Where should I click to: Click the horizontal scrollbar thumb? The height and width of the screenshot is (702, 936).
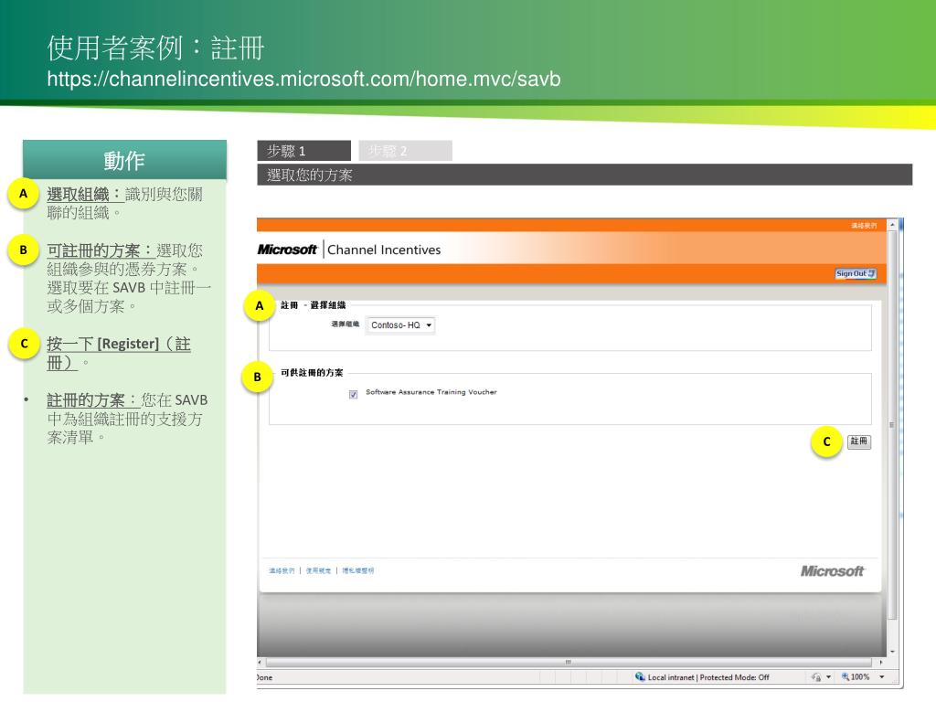pyautogui.click(x=569, y=662)
